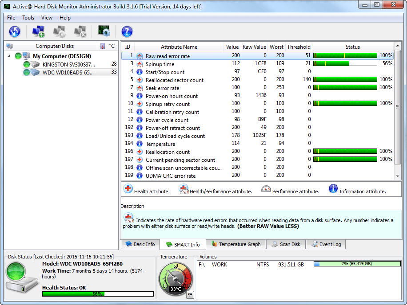Screen dimensions: 407x305
Task: Open preferences via monitor gear icon
Action: (104, 31)
